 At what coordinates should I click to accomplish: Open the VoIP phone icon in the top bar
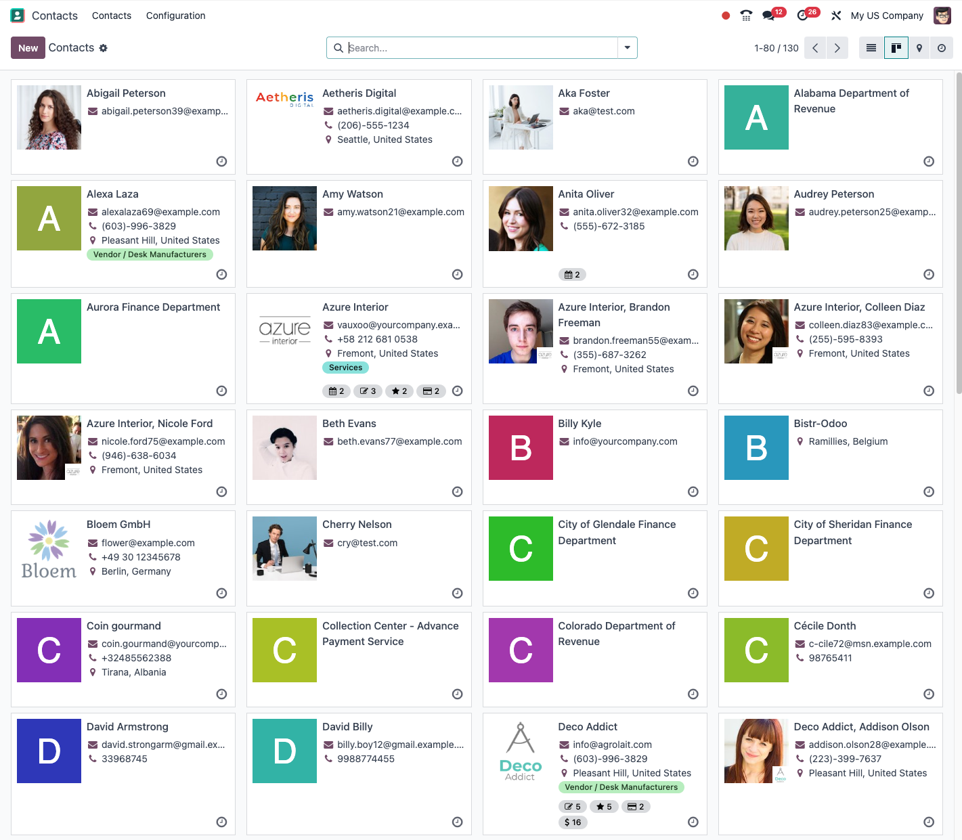[746, 16]
